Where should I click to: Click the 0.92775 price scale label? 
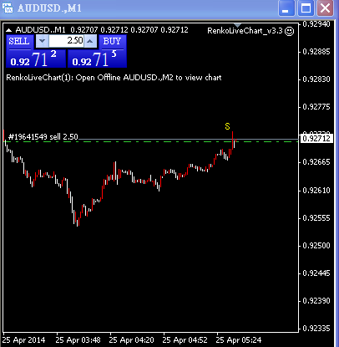coord(316,107)
